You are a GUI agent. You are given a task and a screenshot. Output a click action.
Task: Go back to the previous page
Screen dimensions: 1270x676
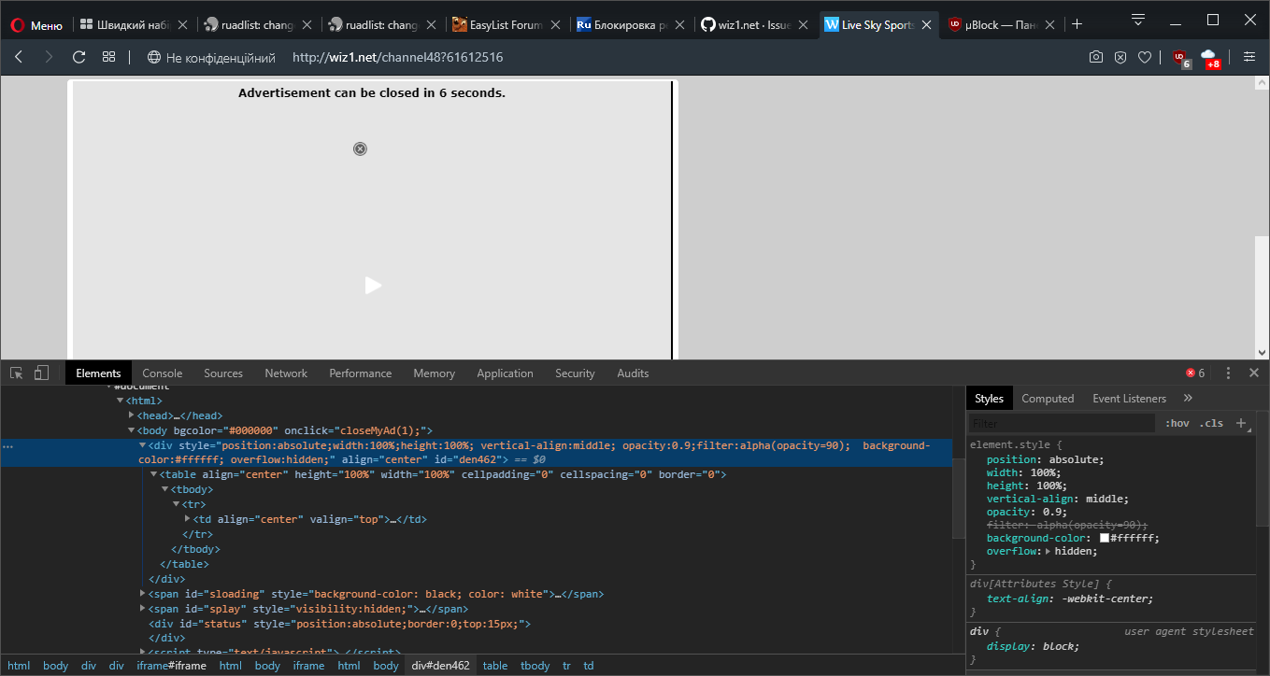click(19, 57)
